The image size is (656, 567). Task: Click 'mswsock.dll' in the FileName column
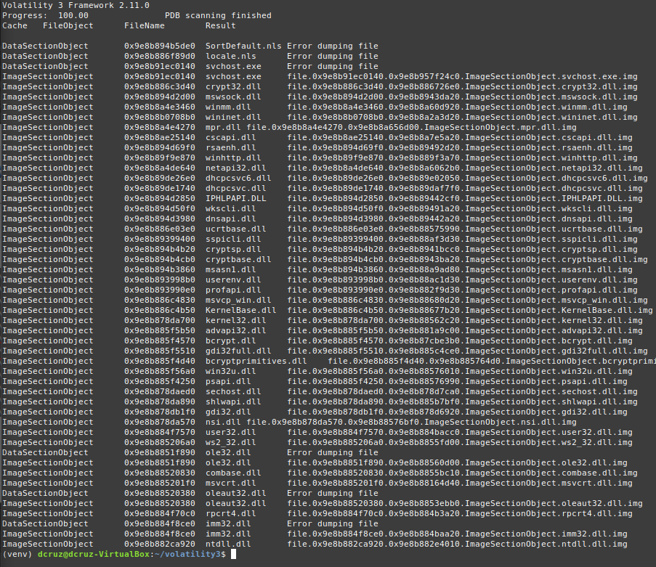(x=233, y=97)
